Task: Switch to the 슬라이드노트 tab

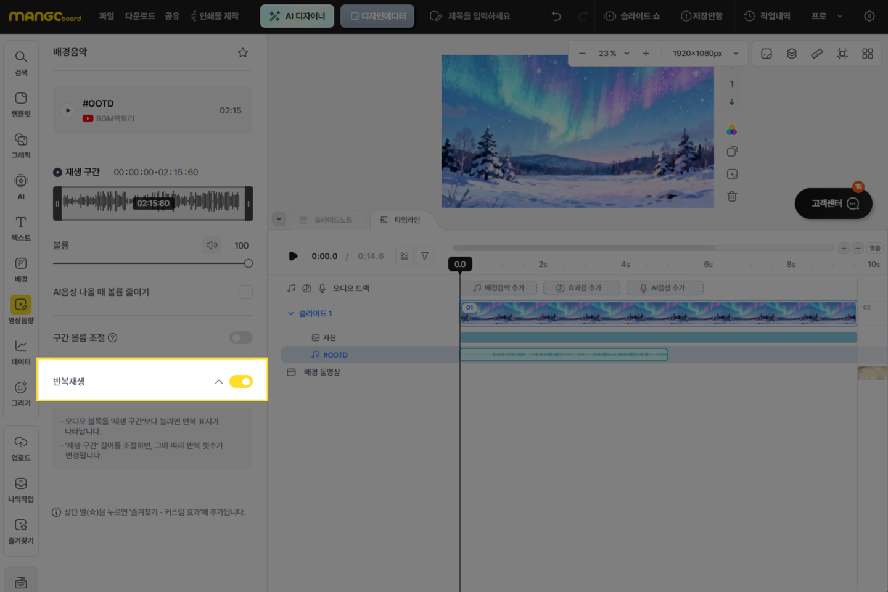Action: pos(326,220)
